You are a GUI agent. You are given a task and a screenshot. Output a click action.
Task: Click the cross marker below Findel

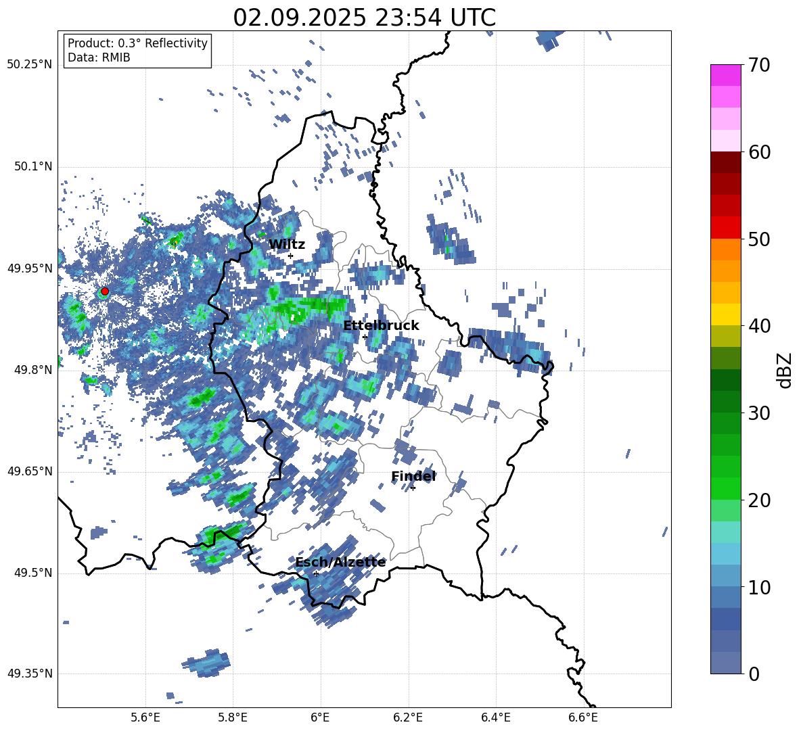[413, 488]
